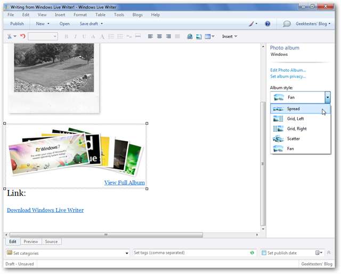341x274 pixels.
Task: Expand the Album style dropdown arrow
Action: [328, 97]
